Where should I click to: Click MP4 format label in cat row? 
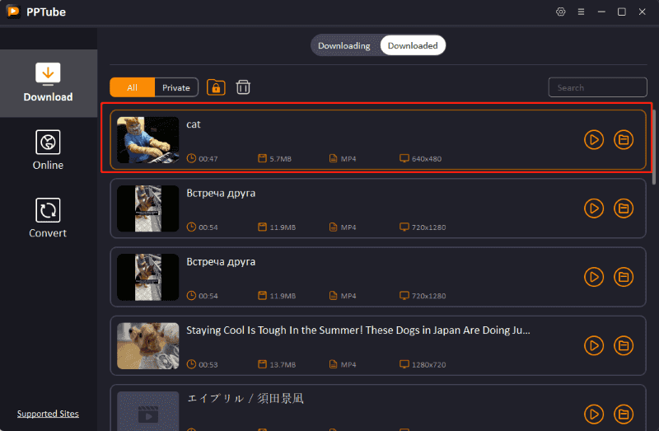348,159
